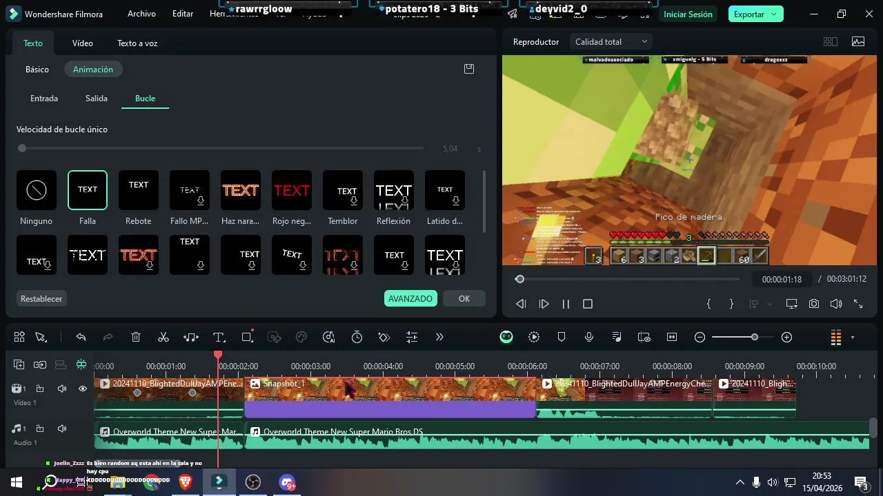Switch to the Salida animation tab

[x=97, y=99]
